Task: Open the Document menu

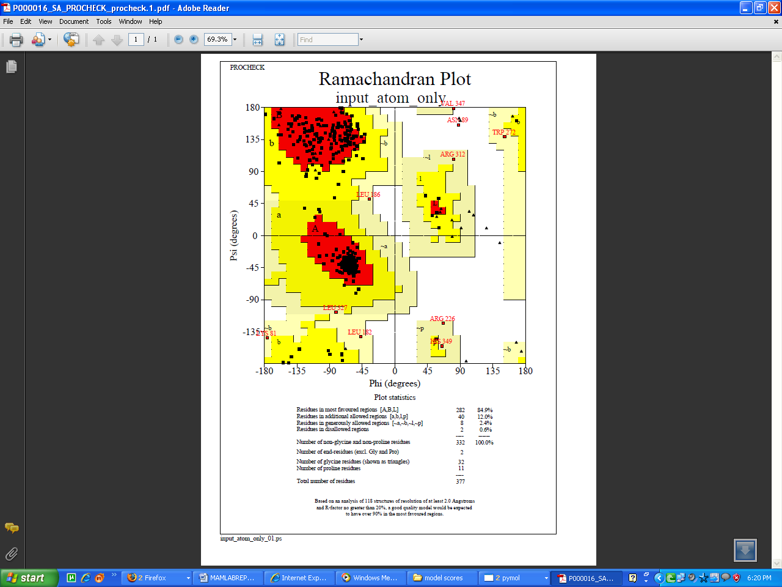Action: point(73,21)
